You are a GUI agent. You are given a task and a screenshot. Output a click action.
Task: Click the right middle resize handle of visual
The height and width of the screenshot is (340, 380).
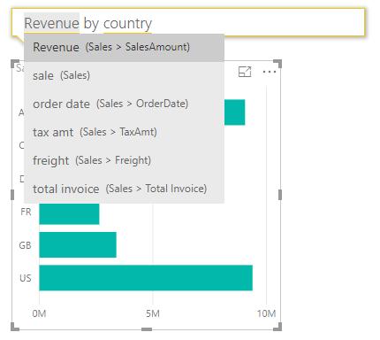click(280, 195)
